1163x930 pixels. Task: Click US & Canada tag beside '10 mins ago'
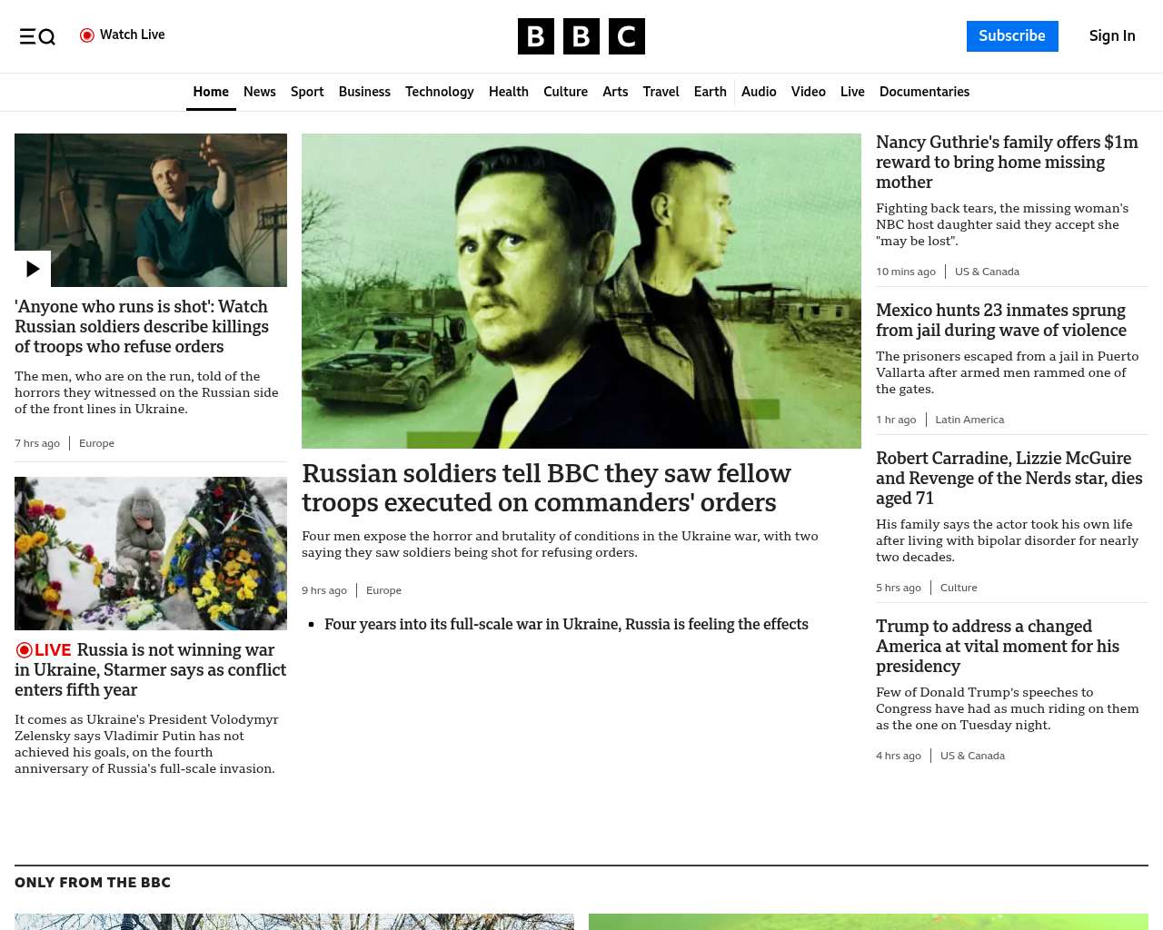[987, 272]
